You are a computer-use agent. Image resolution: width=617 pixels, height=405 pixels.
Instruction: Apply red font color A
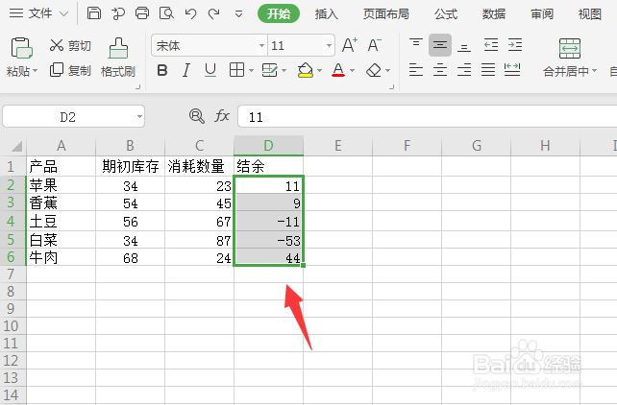click(338, 70)
